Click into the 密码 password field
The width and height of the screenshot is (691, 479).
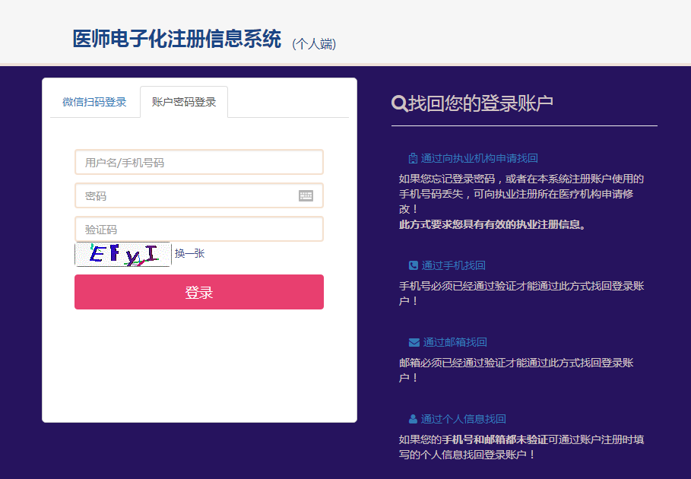[x=186, y=195]
